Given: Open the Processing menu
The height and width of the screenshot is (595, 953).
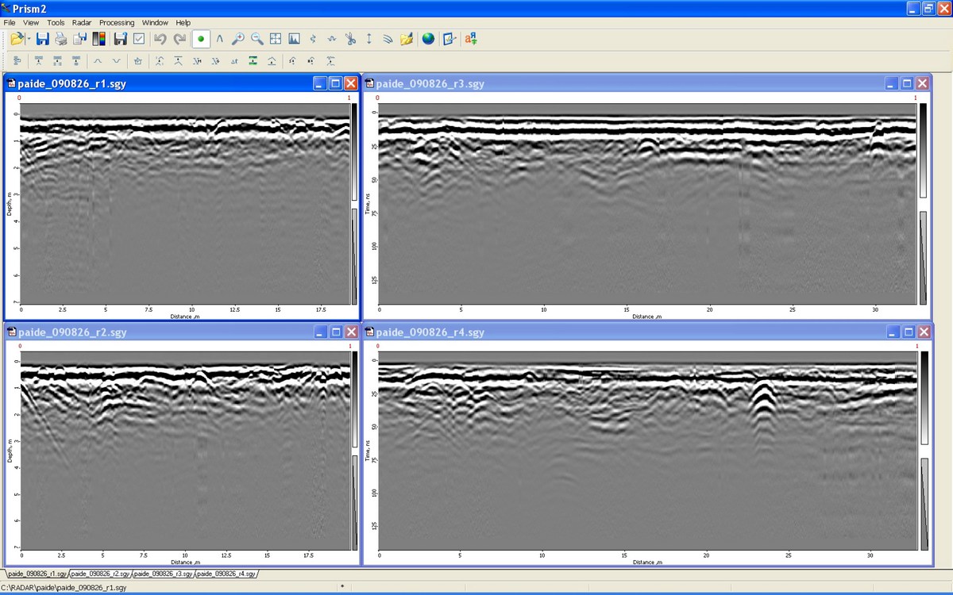Looking at the screenshot, I should 117,23.
